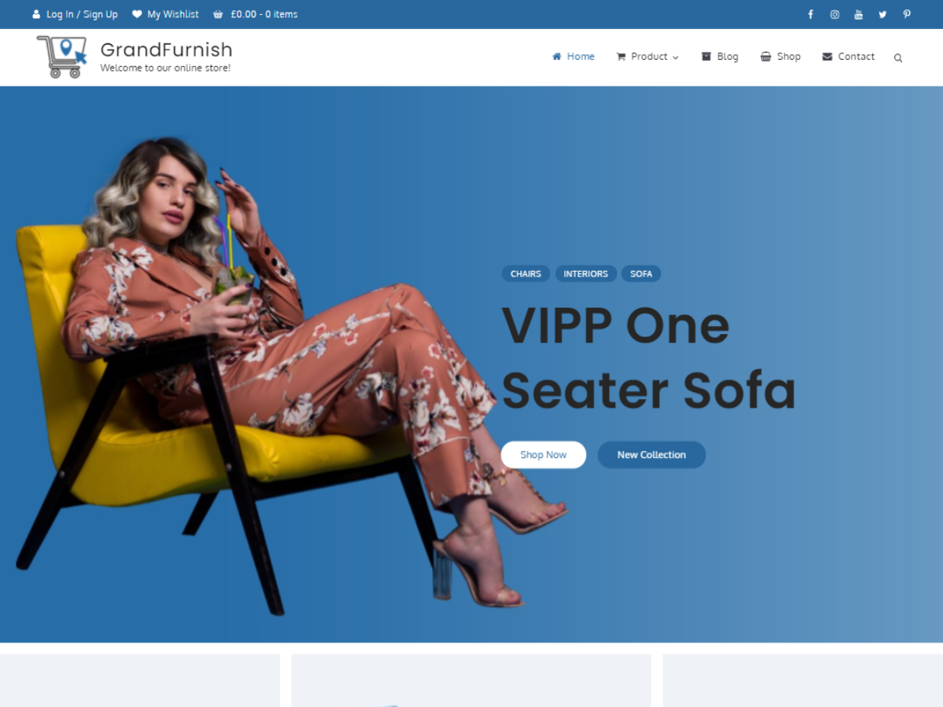943x707 pixels.
Task: Select the CHAIRS category tag
Action: [x=526, y=273]
